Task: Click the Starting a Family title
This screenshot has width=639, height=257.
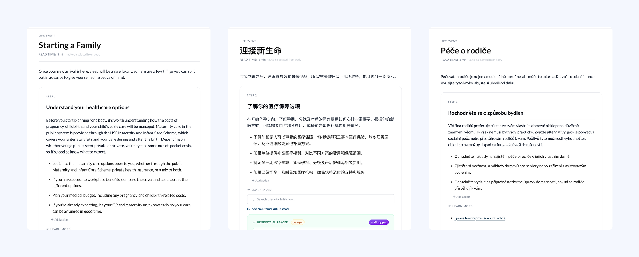Action: [70, 45]
